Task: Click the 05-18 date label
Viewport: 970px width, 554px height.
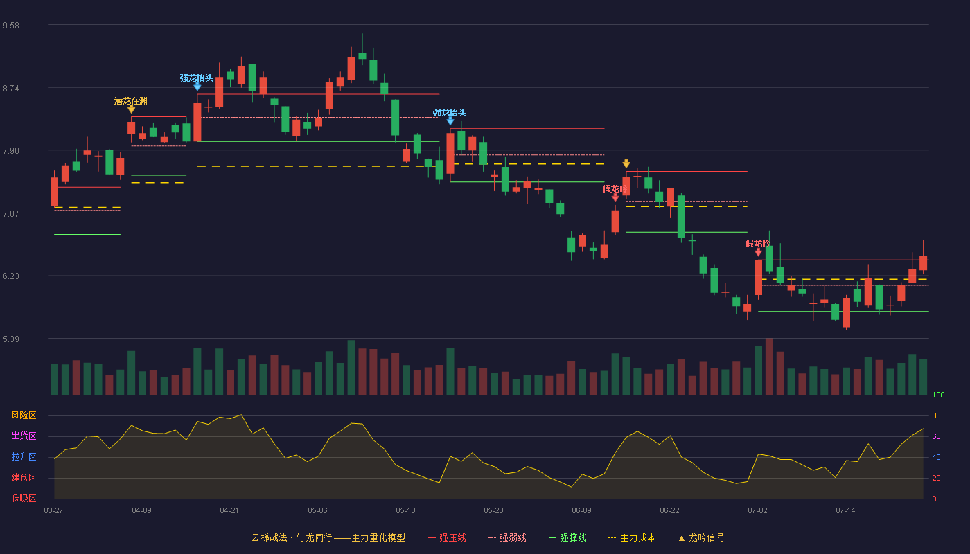Action: point(405,510)
